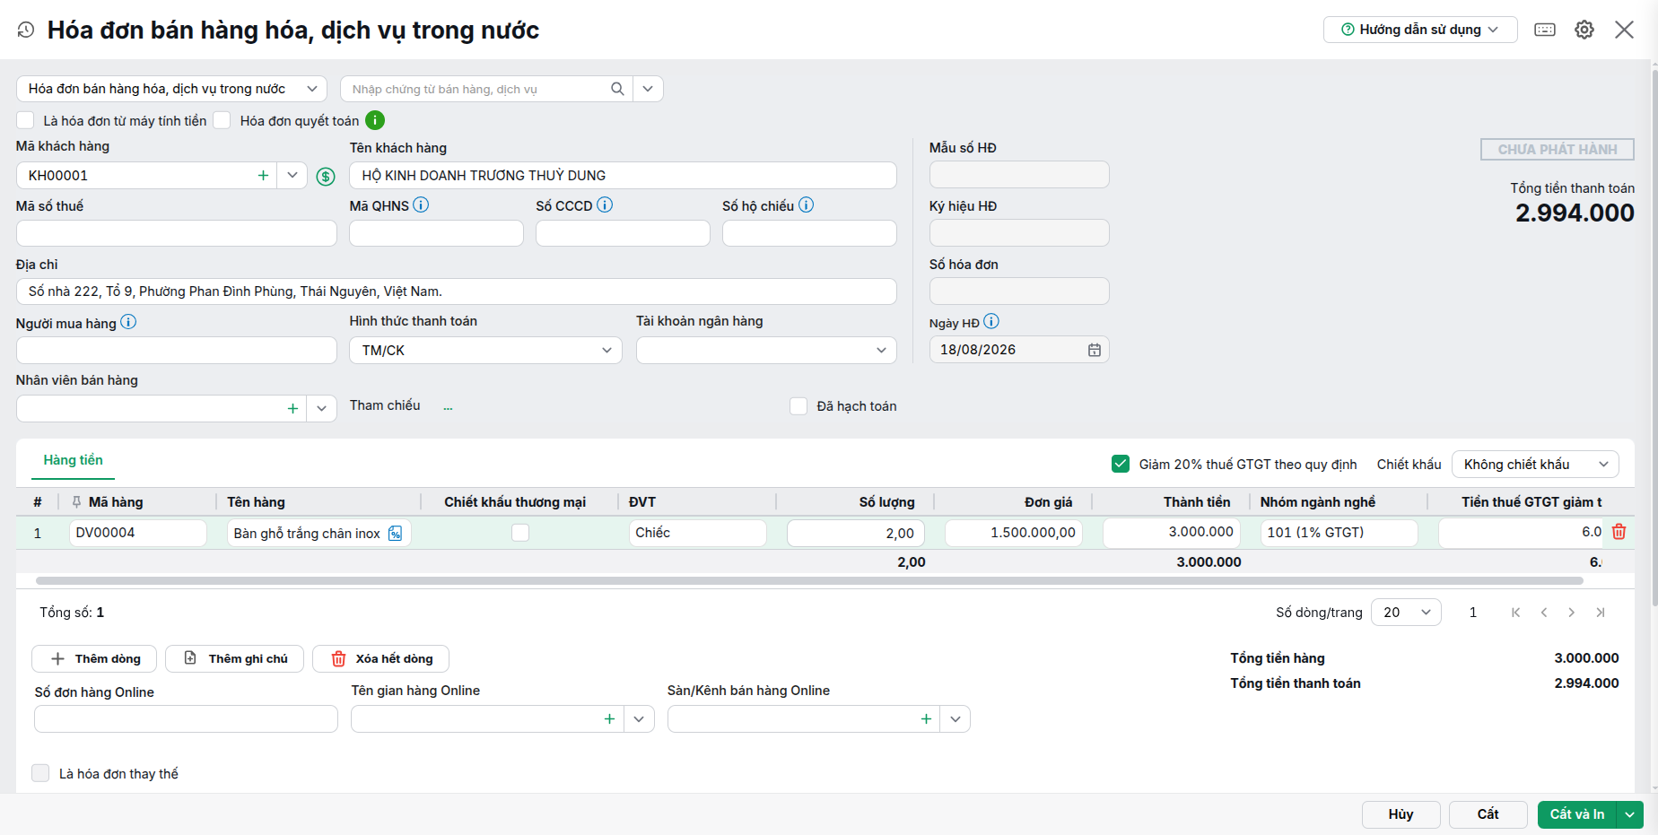Click the Mã số thuế field
1658x835 pixels.
point(177,233)
